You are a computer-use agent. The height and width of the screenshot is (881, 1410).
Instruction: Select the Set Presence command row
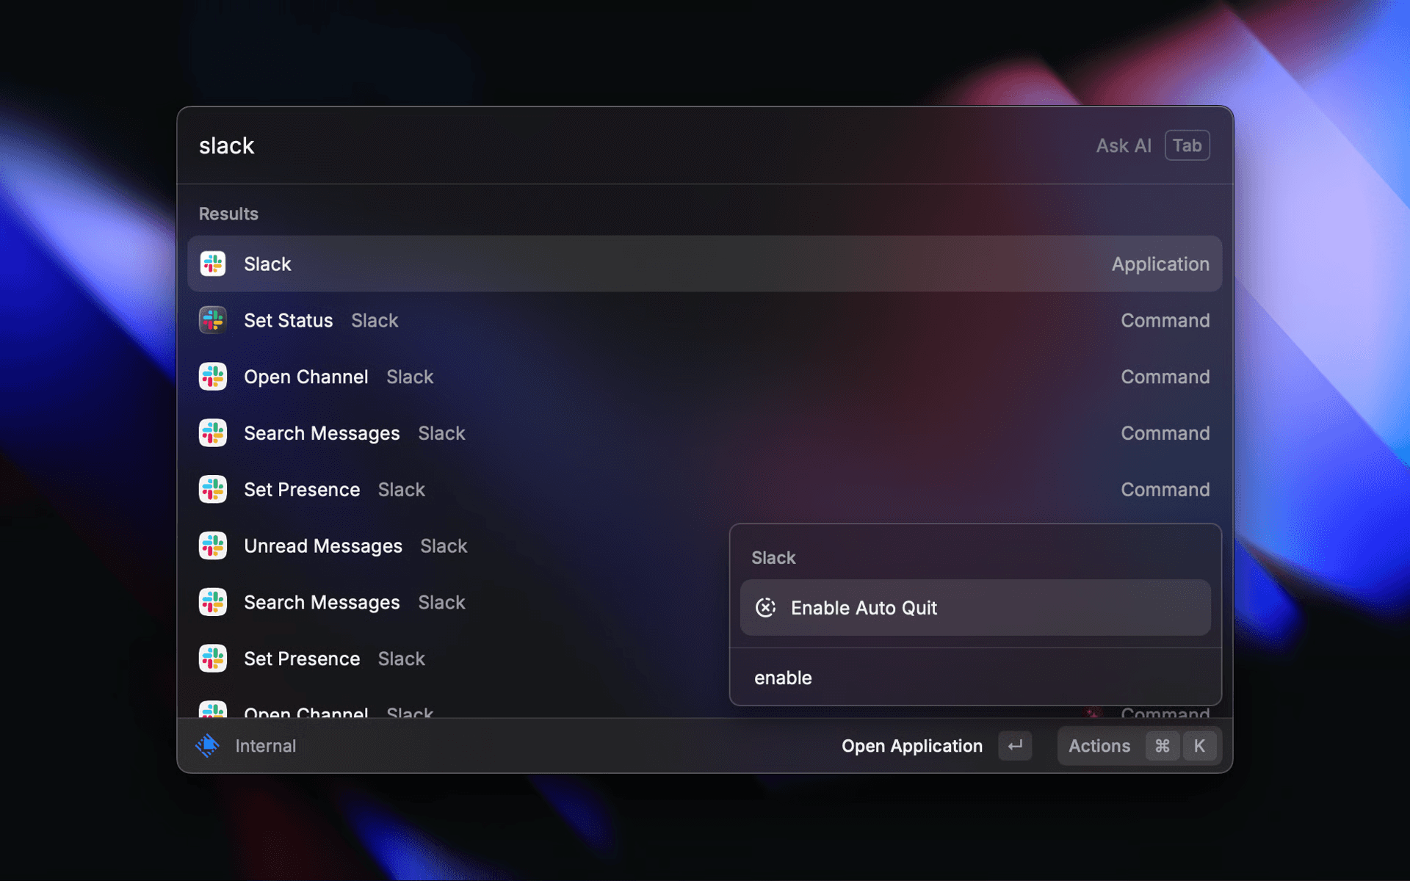click(x=302, y=489)
